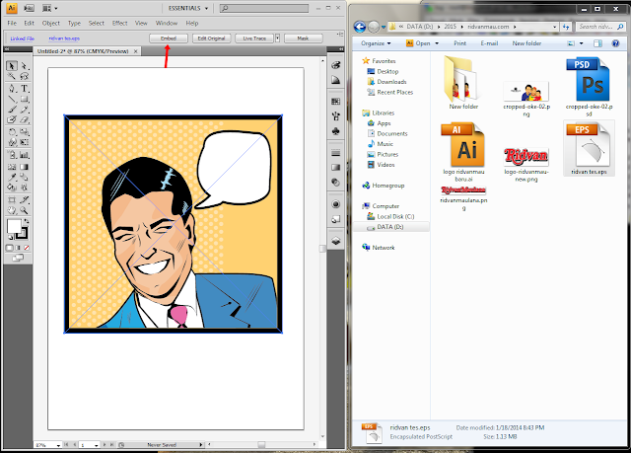Click the Fill color swatch

[13, 226]
